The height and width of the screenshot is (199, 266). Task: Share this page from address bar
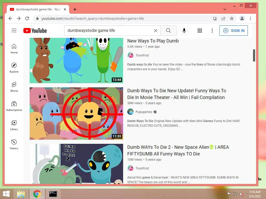pyautogui.click(x=223, y=18)
